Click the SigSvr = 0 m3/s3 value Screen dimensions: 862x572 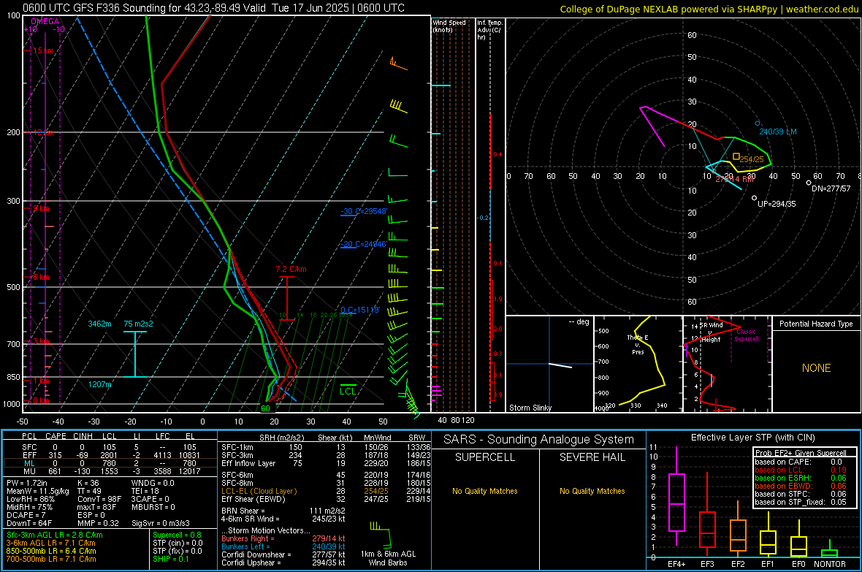click(x=161, y=523)
